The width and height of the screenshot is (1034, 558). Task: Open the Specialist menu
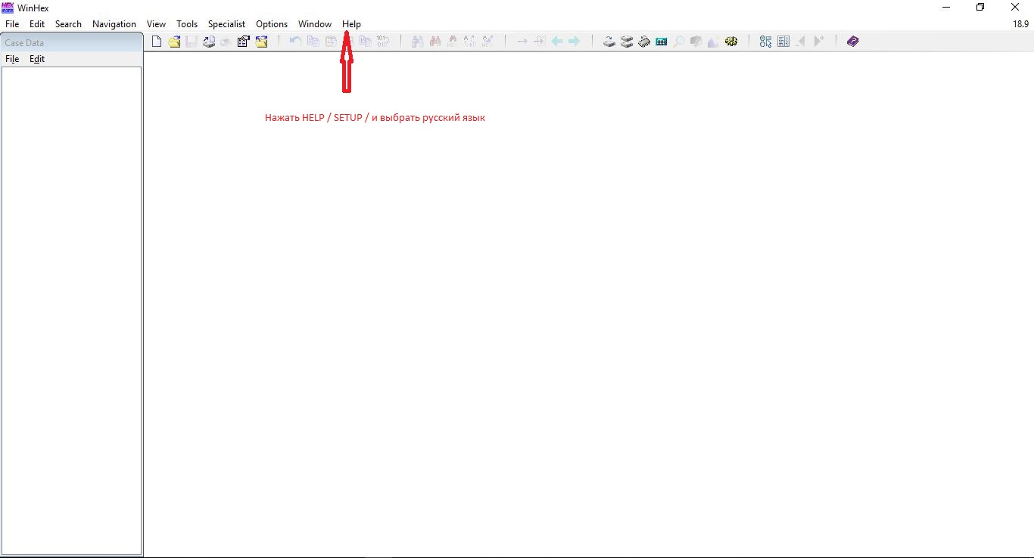(x=226, y=24)
